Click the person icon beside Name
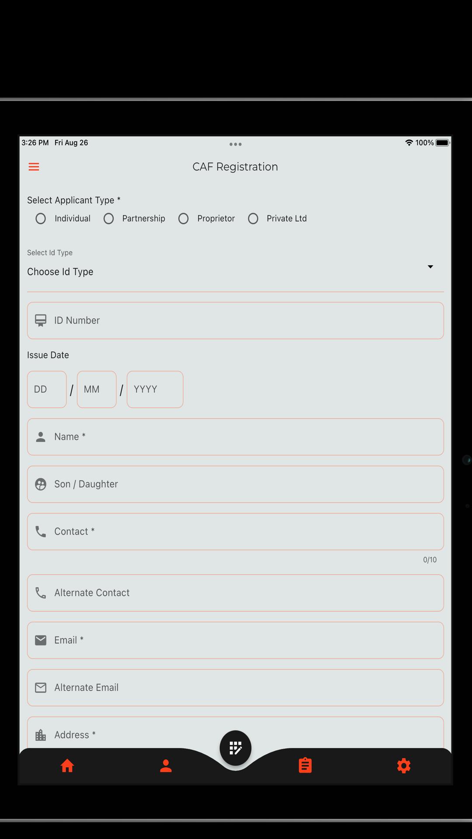 [41, 437]
